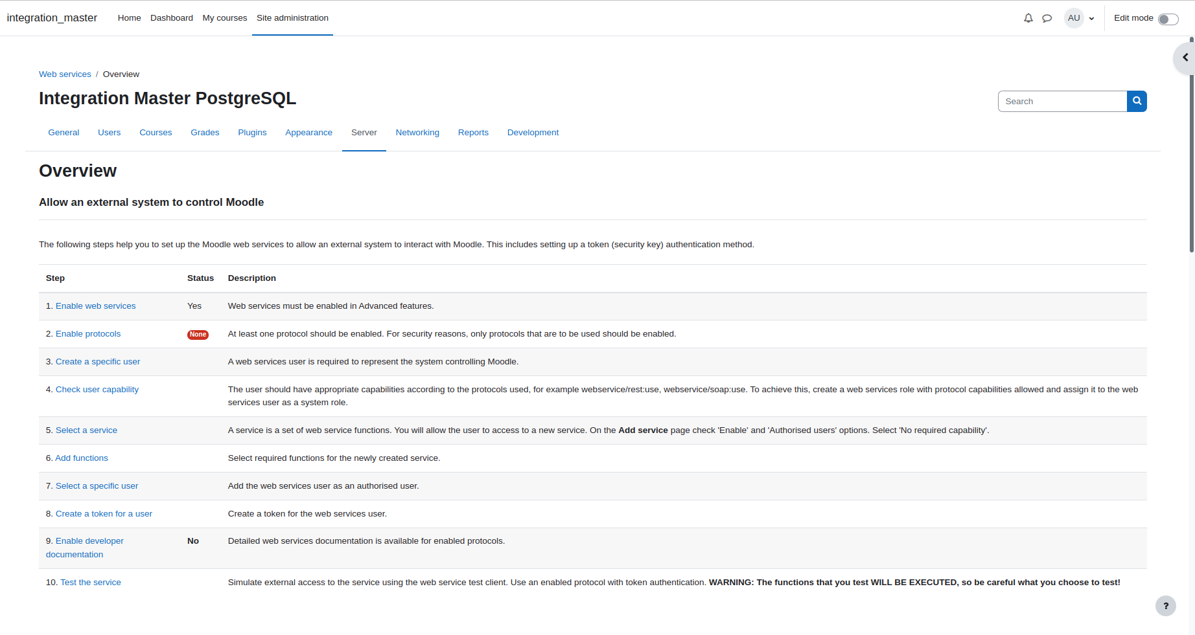Go to Home in top navigation
1195x635 pixels.
pyautogui.click(x=129, y=18)
